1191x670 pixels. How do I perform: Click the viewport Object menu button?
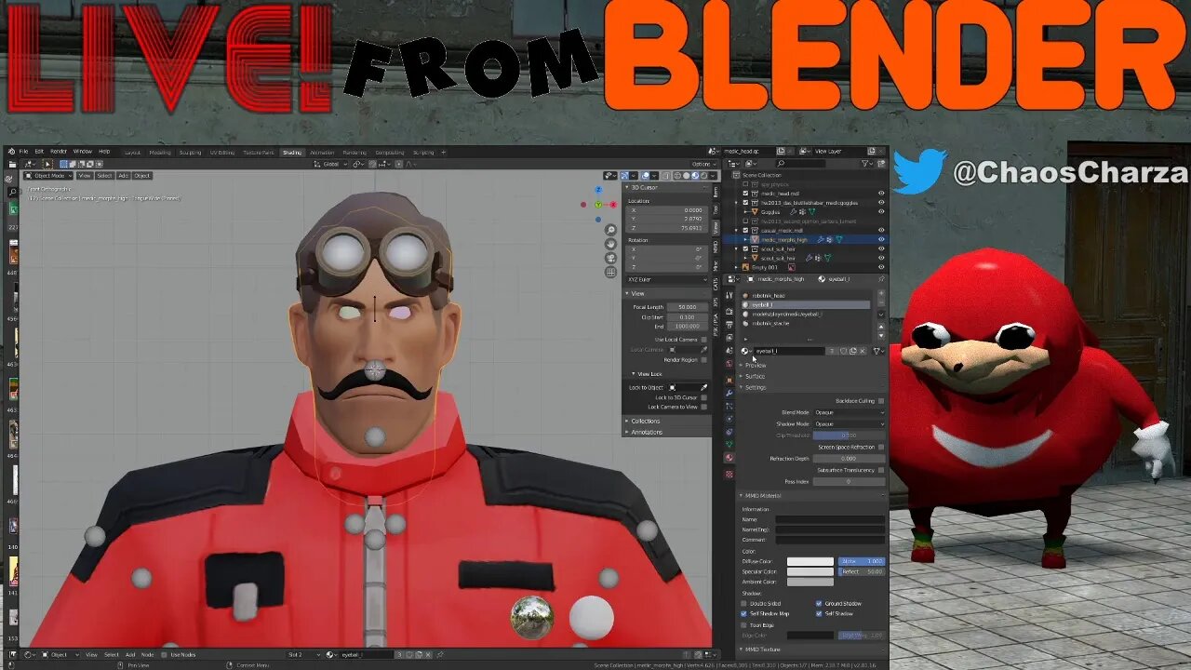[141, 175]
